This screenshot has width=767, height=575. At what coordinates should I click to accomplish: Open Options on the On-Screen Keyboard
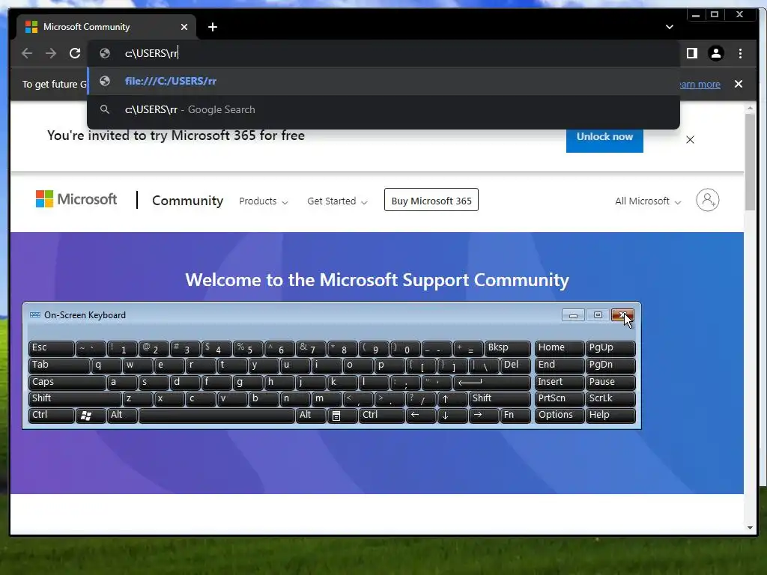(559, 416)
